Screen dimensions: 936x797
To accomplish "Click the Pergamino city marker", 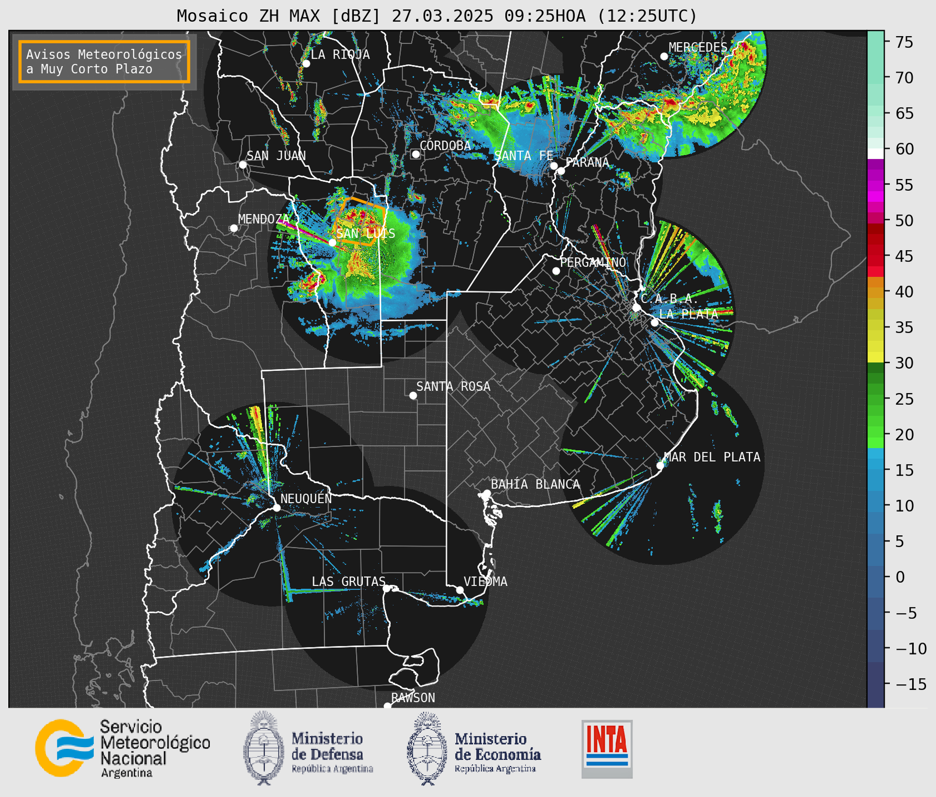I will [x=556, y=271].
